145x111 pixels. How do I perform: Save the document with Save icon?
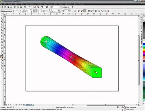pos(8,7)
